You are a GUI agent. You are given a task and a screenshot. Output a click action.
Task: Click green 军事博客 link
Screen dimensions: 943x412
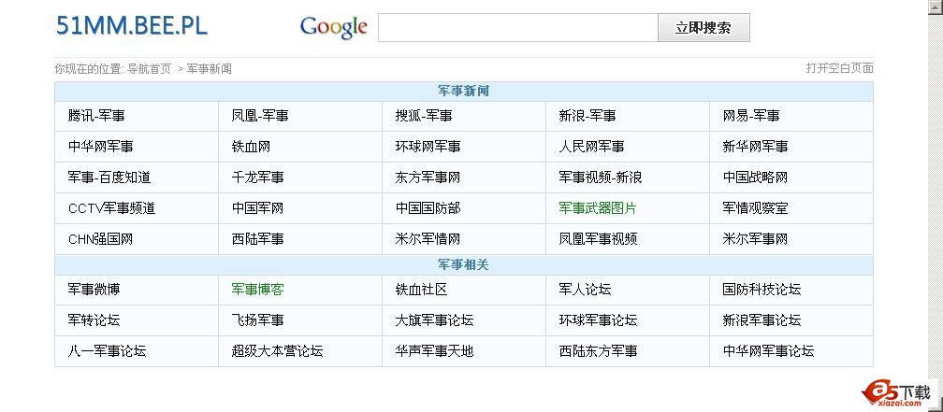pyautogui.click(x=257, y=290)
